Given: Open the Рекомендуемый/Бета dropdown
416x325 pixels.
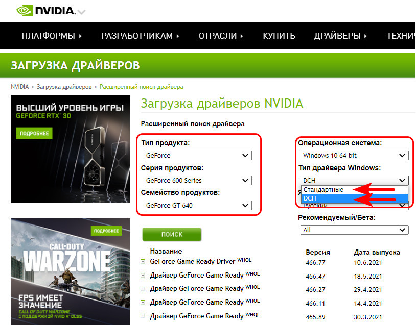Looking at the screenshot, I should pos(354,230).
